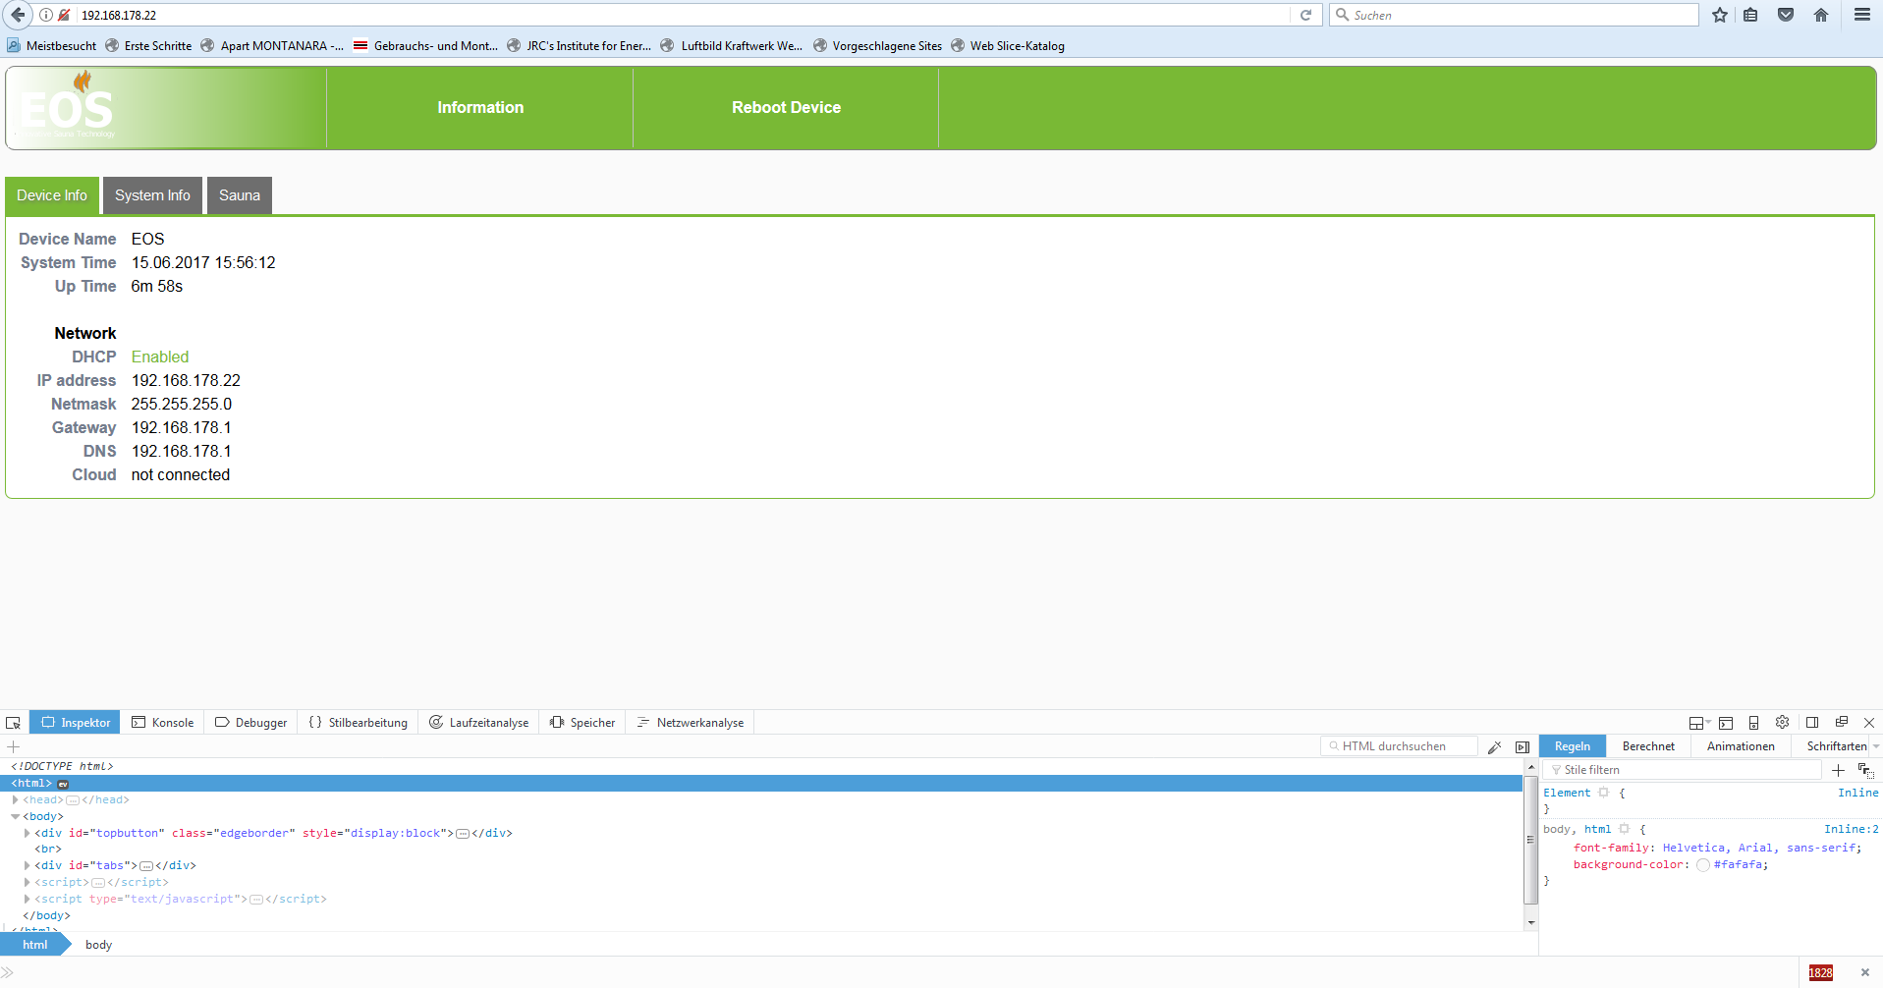Viewport: 1883px width, 988px height.
Task: Open sidebar tabs overflow dropdown arrow
Action: [x=1876, y=746]
